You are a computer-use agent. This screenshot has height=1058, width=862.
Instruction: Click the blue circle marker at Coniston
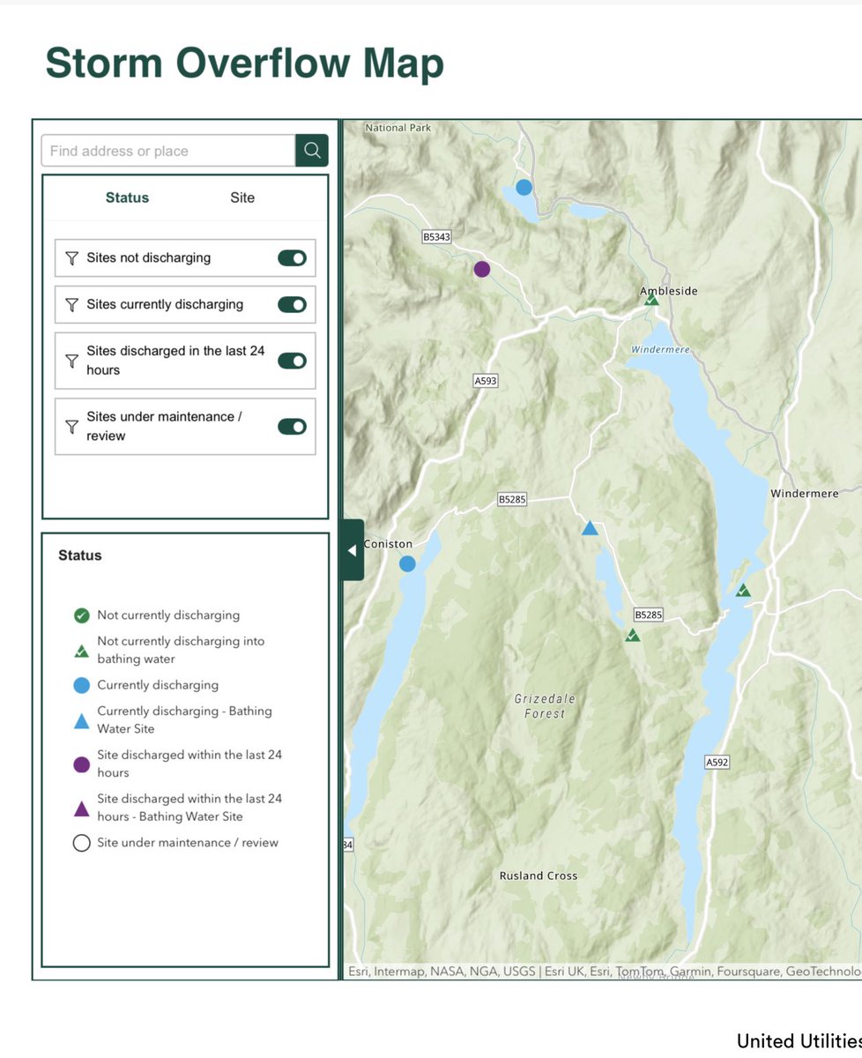(x=407, y=563)
